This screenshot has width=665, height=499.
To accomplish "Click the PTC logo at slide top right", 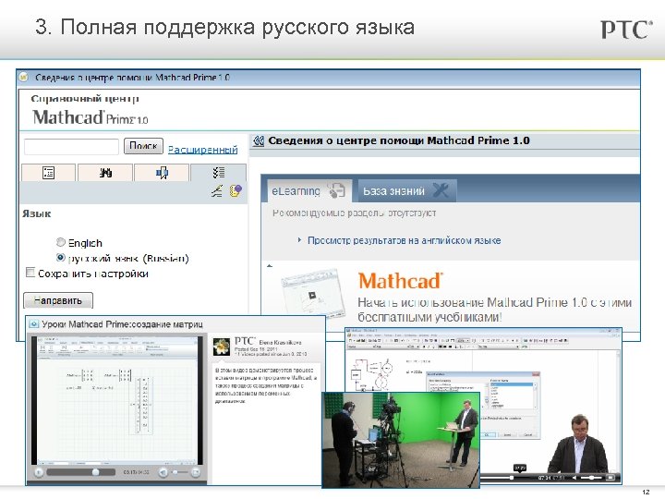I will 626,30.
